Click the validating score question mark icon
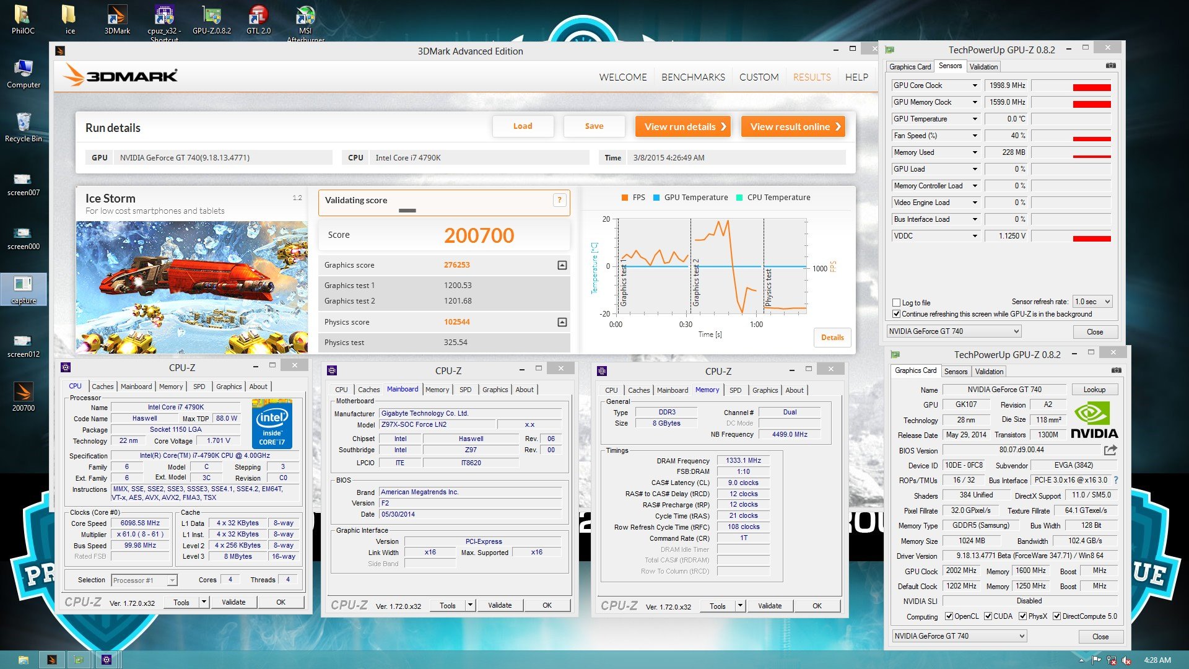This screenshot has width=1189, height=669. pyautogui.click(x=559, y=200)
